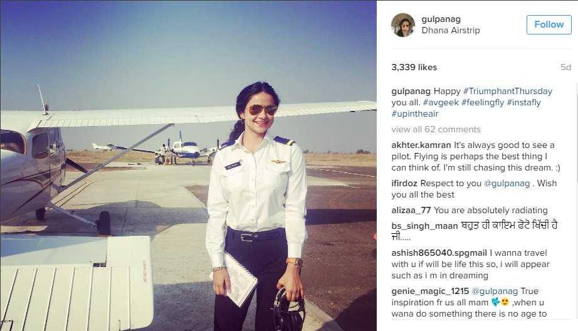Open commenter akhter.kamran's profile
The height and width of the screenshot is (331, 578).
[421, 145]
